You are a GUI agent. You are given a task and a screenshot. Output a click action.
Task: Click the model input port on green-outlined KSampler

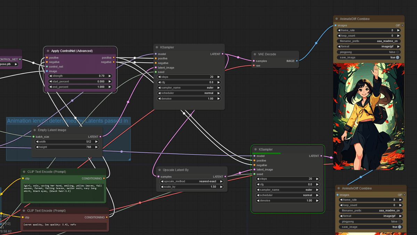pyautogui.click(x=254, y=156)
